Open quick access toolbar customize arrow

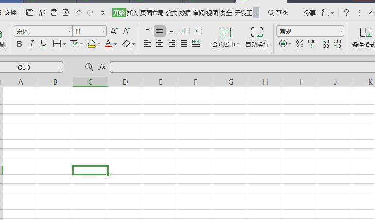point(102,13)
